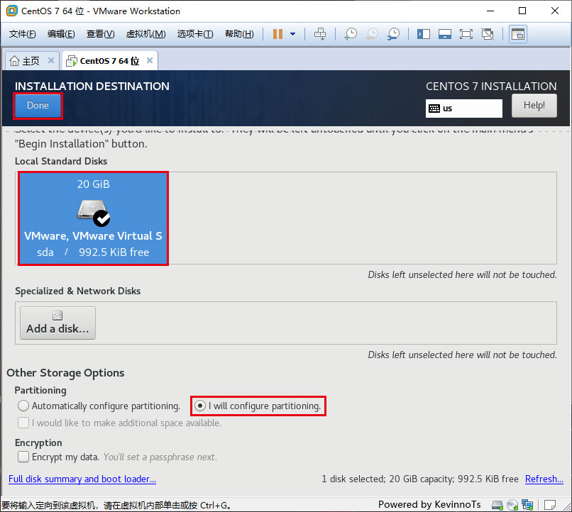Close the CentOS 7 64 位 tab
The image size is (572, 512).
coord(150,60)
